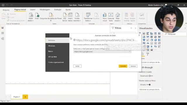Switch to the Página Inicial ribbon tab
Screen dimensions: 187x105
[20, 10]
